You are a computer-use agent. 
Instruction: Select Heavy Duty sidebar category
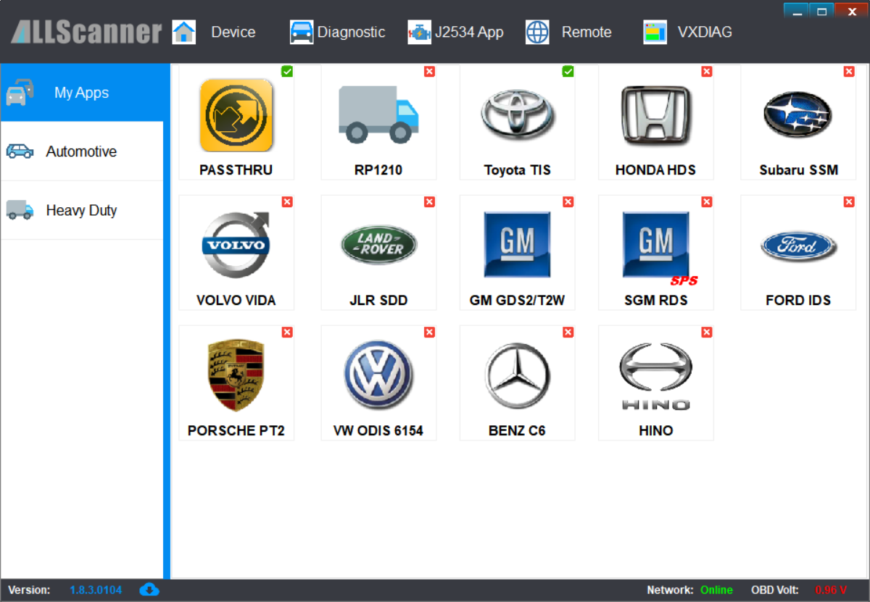pos(82,210)
